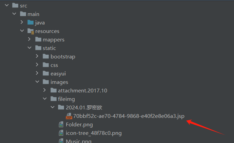Click the icon-tree_48f78c0.png file icon
This screenshot has width=234, height=143.
[61, 133]
